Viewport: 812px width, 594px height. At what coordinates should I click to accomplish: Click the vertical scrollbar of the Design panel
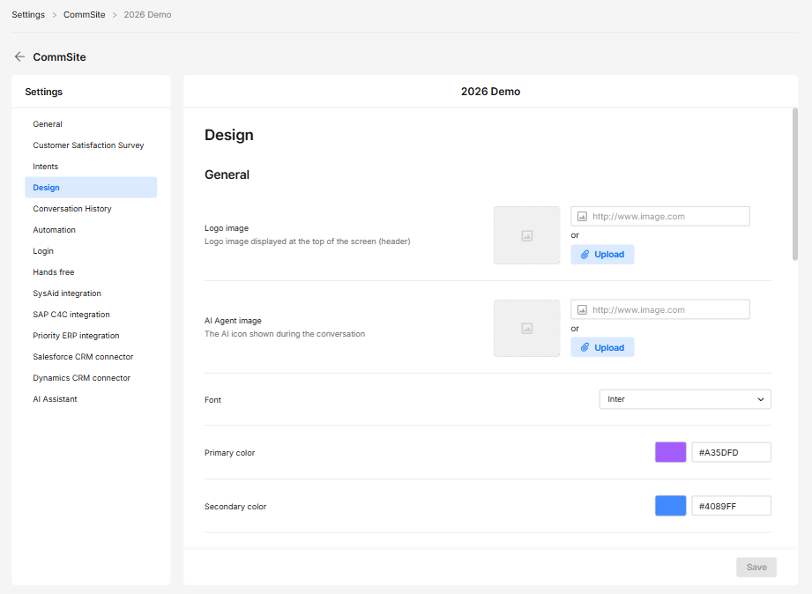[x=795, y=184]
